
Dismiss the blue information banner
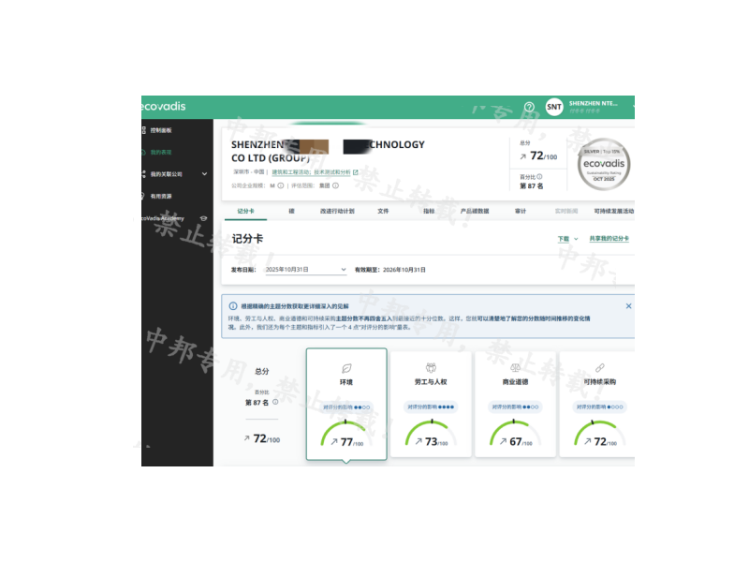[x=628, y=306]
